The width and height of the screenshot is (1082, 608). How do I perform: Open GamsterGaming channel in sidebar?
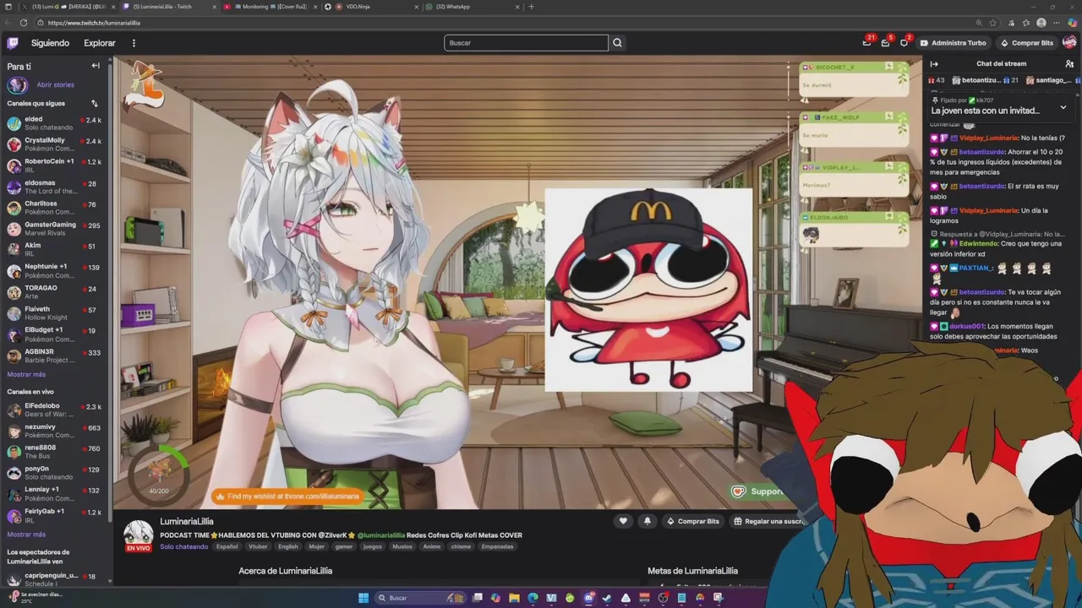[54, 229]
